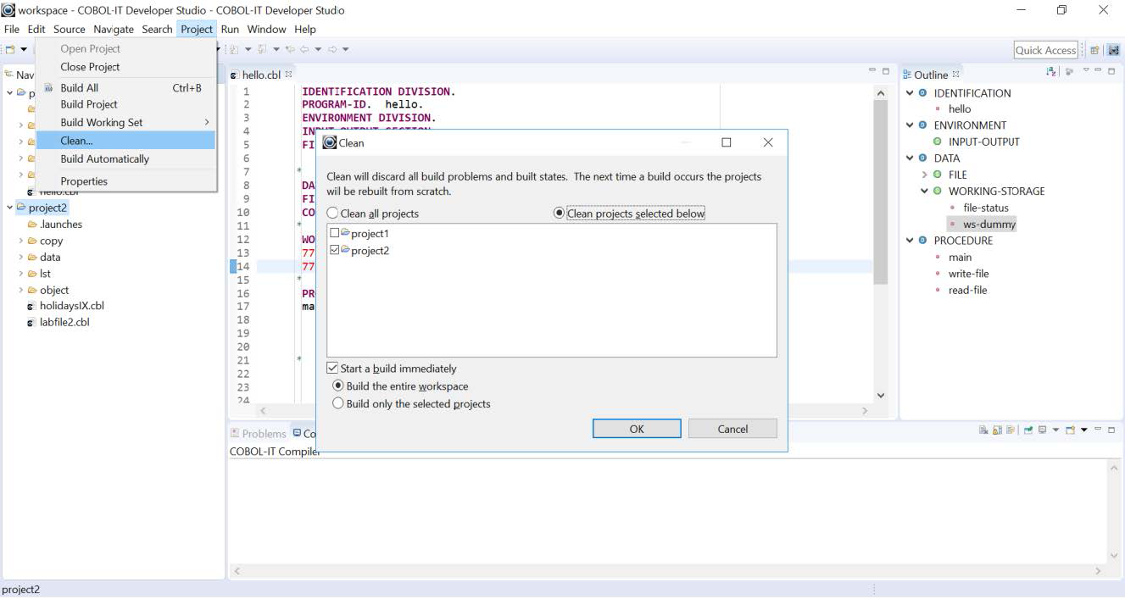Click the Quick Access search field

[x=1045, y=50]
